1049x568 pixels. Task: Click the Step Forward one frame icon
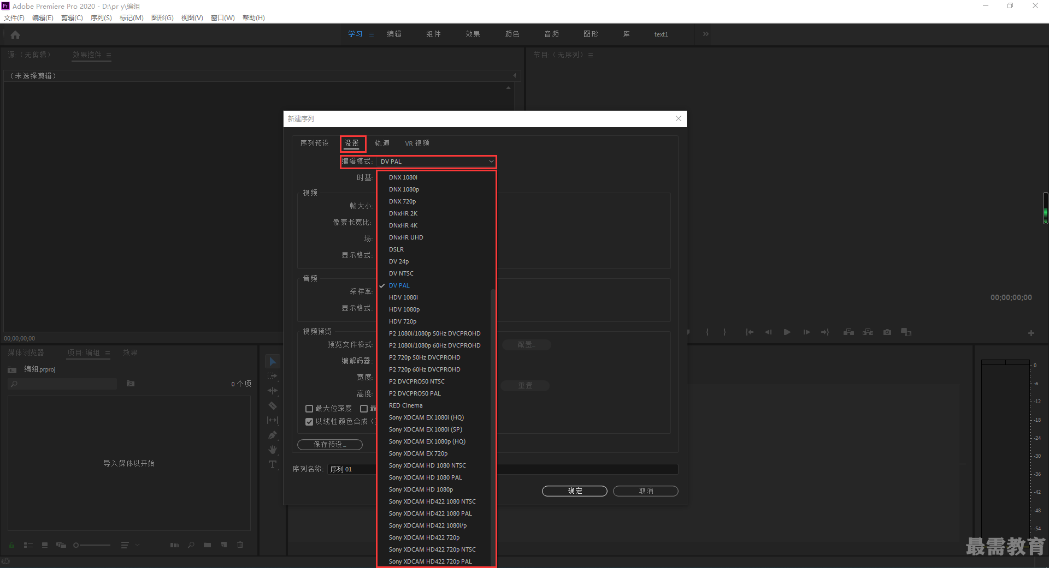point(806,332)
